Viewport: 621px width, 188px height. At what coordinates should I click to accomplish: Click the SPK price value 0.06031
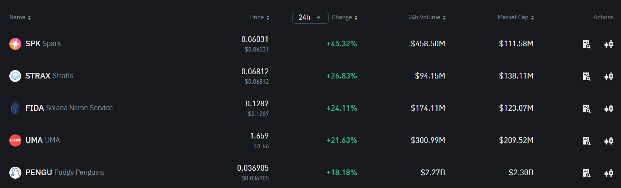[x=255, y=39]
